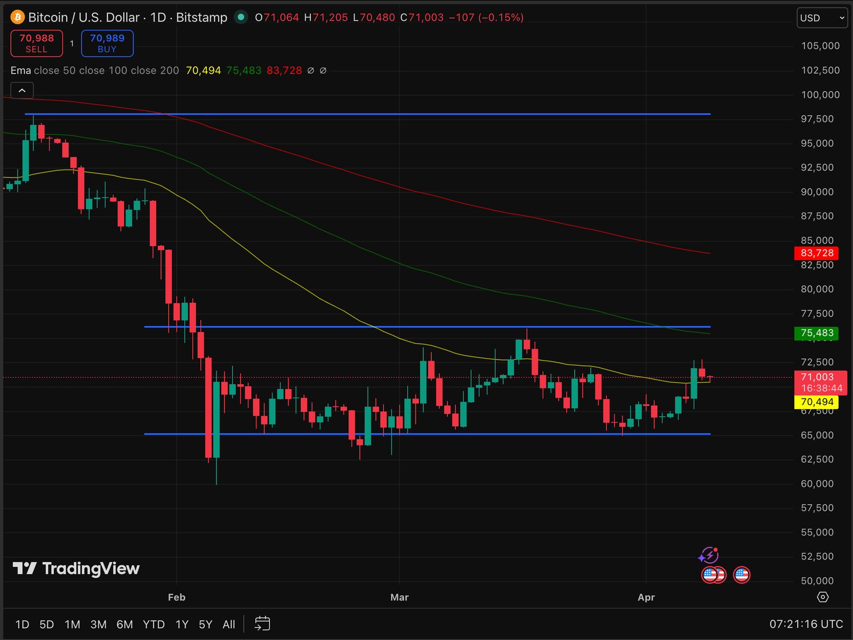Click the orange Bitcoin symbol logo
The image size is (853, 640).
coord(18,18)
